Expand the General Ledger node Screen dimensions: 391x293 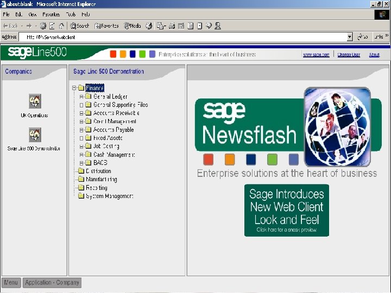[x=81, y=97]
